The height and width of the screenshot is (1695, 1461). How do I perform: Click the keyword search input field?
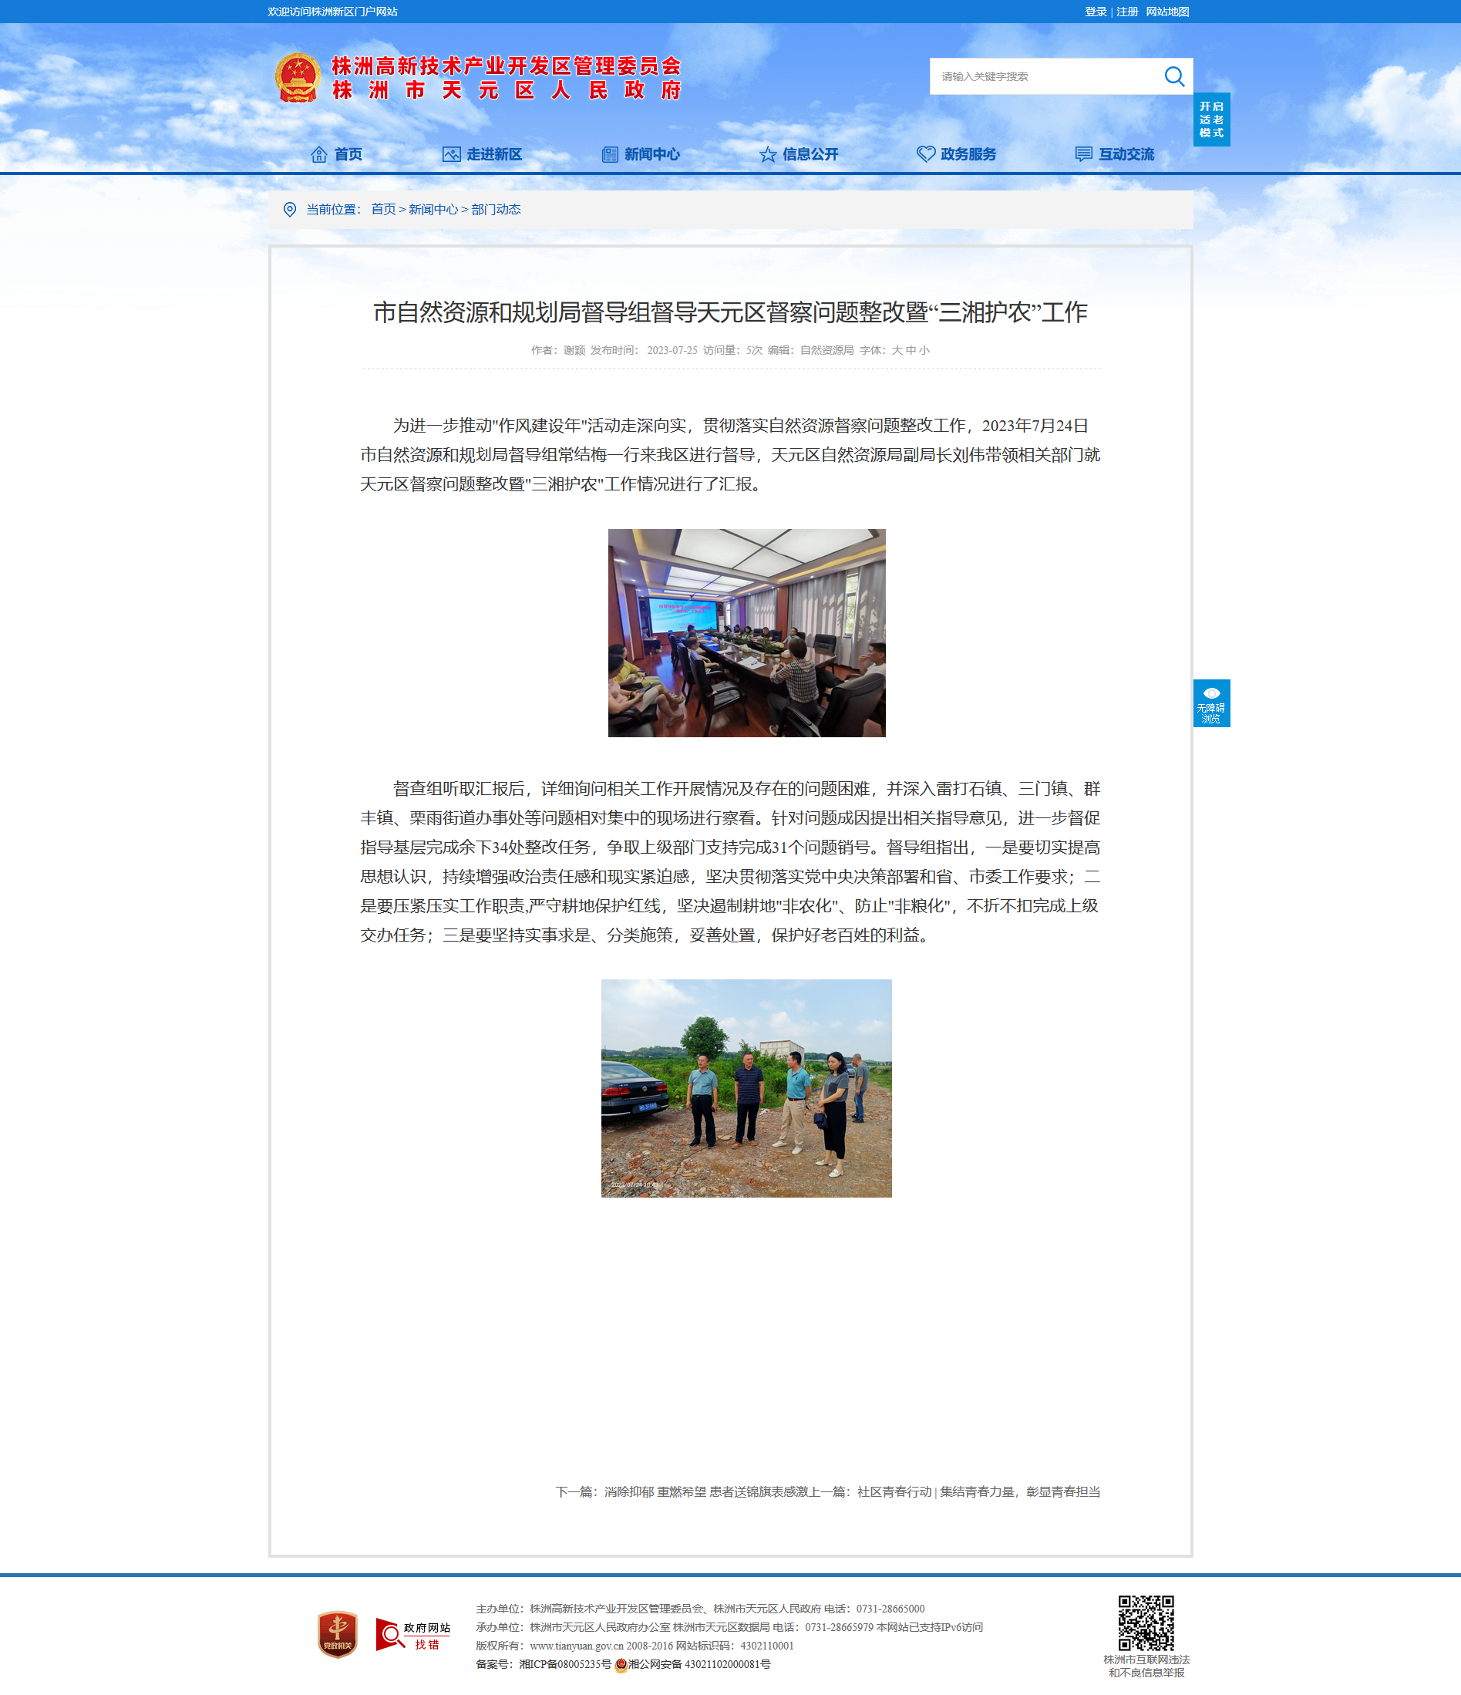[x=1045, y=76]
